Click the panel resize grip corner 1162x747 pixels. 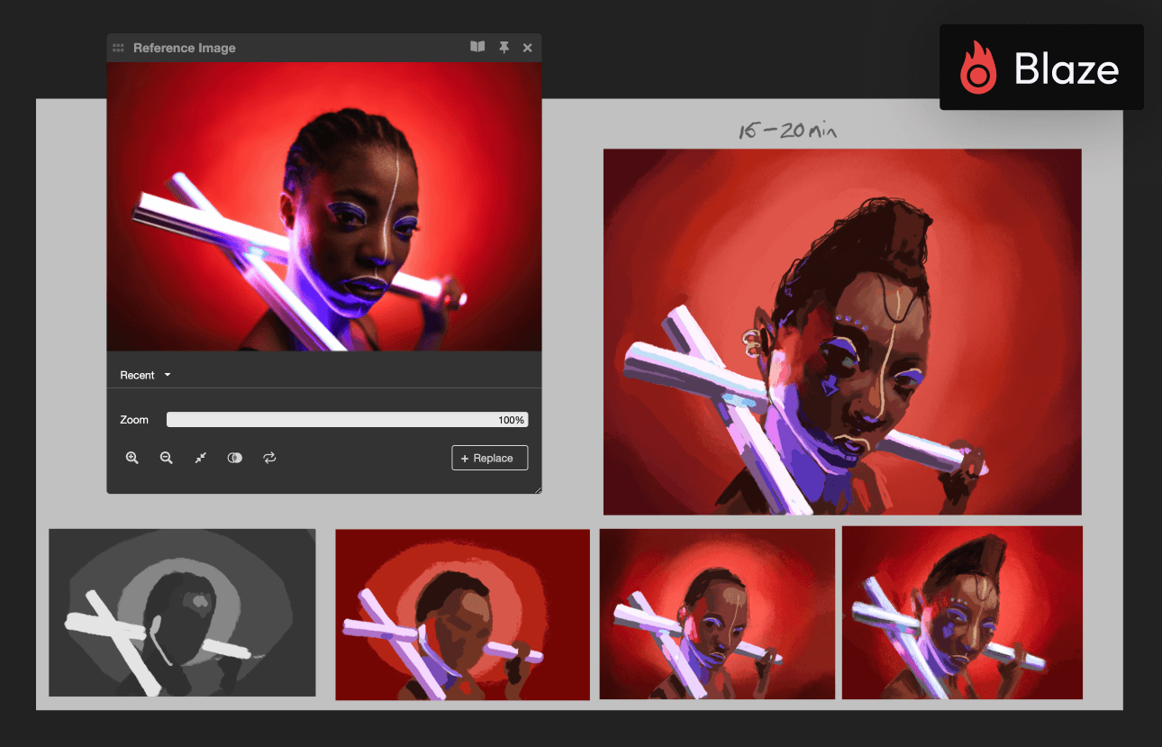pyautogui.click(x=538, y=489)
